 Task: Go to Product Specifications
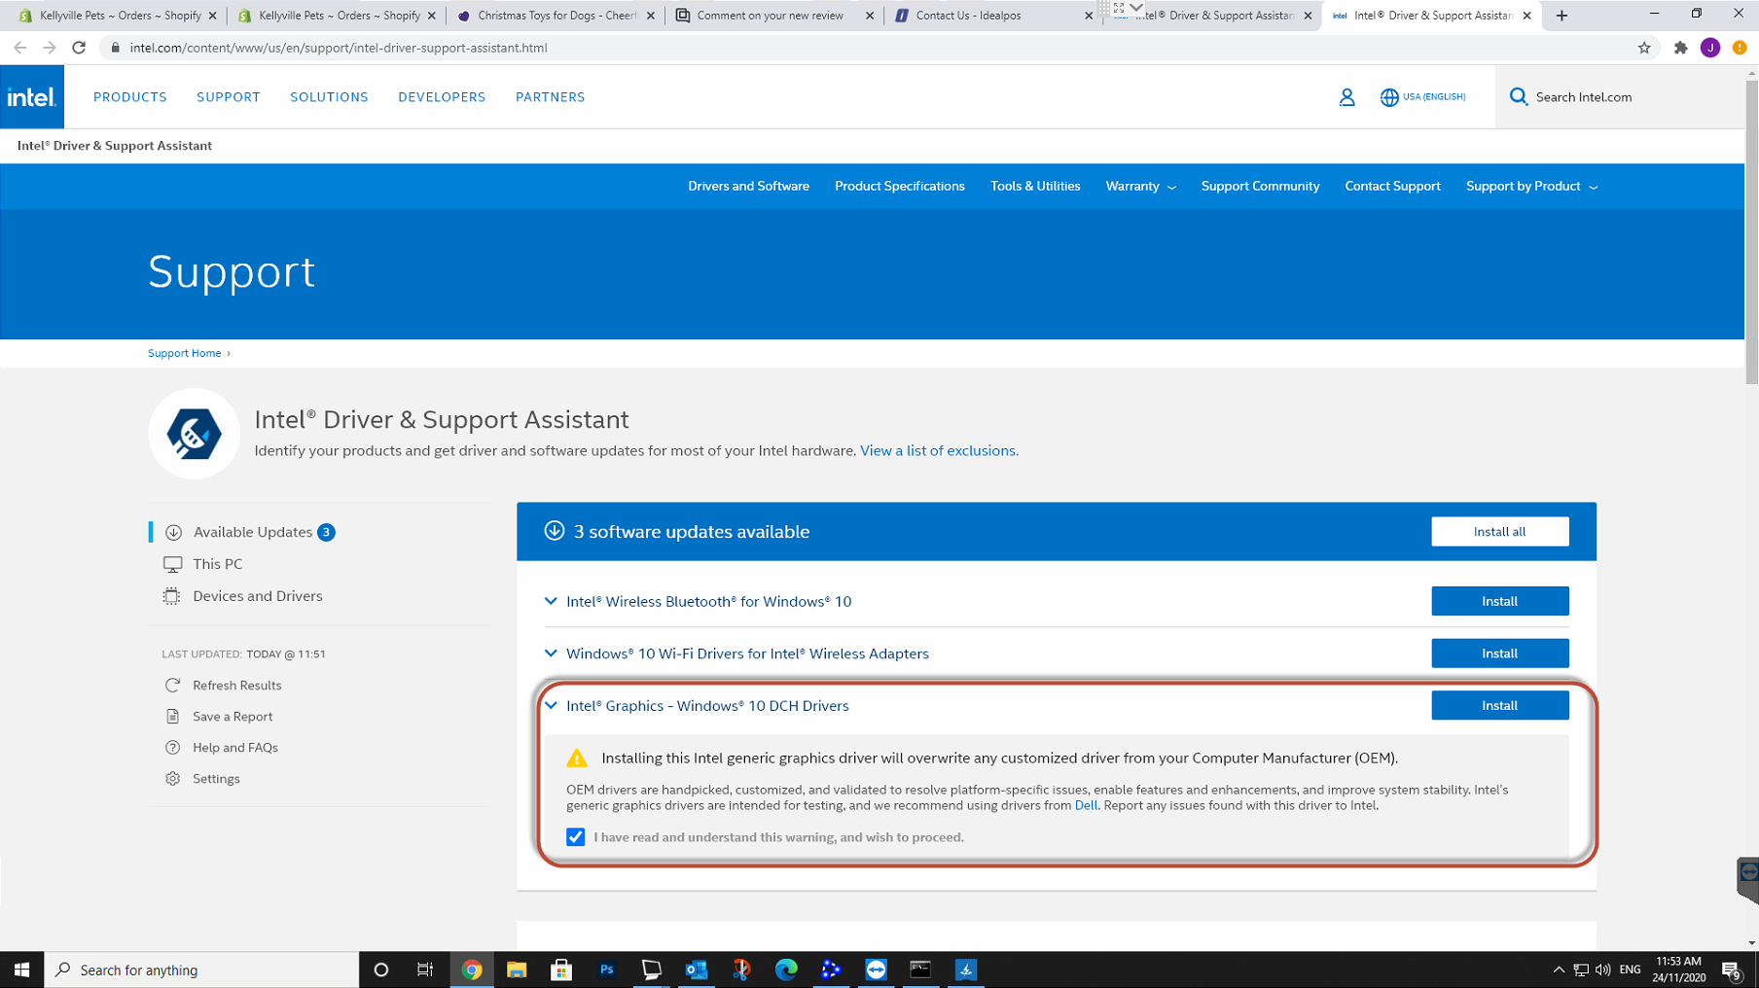coord(900,187)
